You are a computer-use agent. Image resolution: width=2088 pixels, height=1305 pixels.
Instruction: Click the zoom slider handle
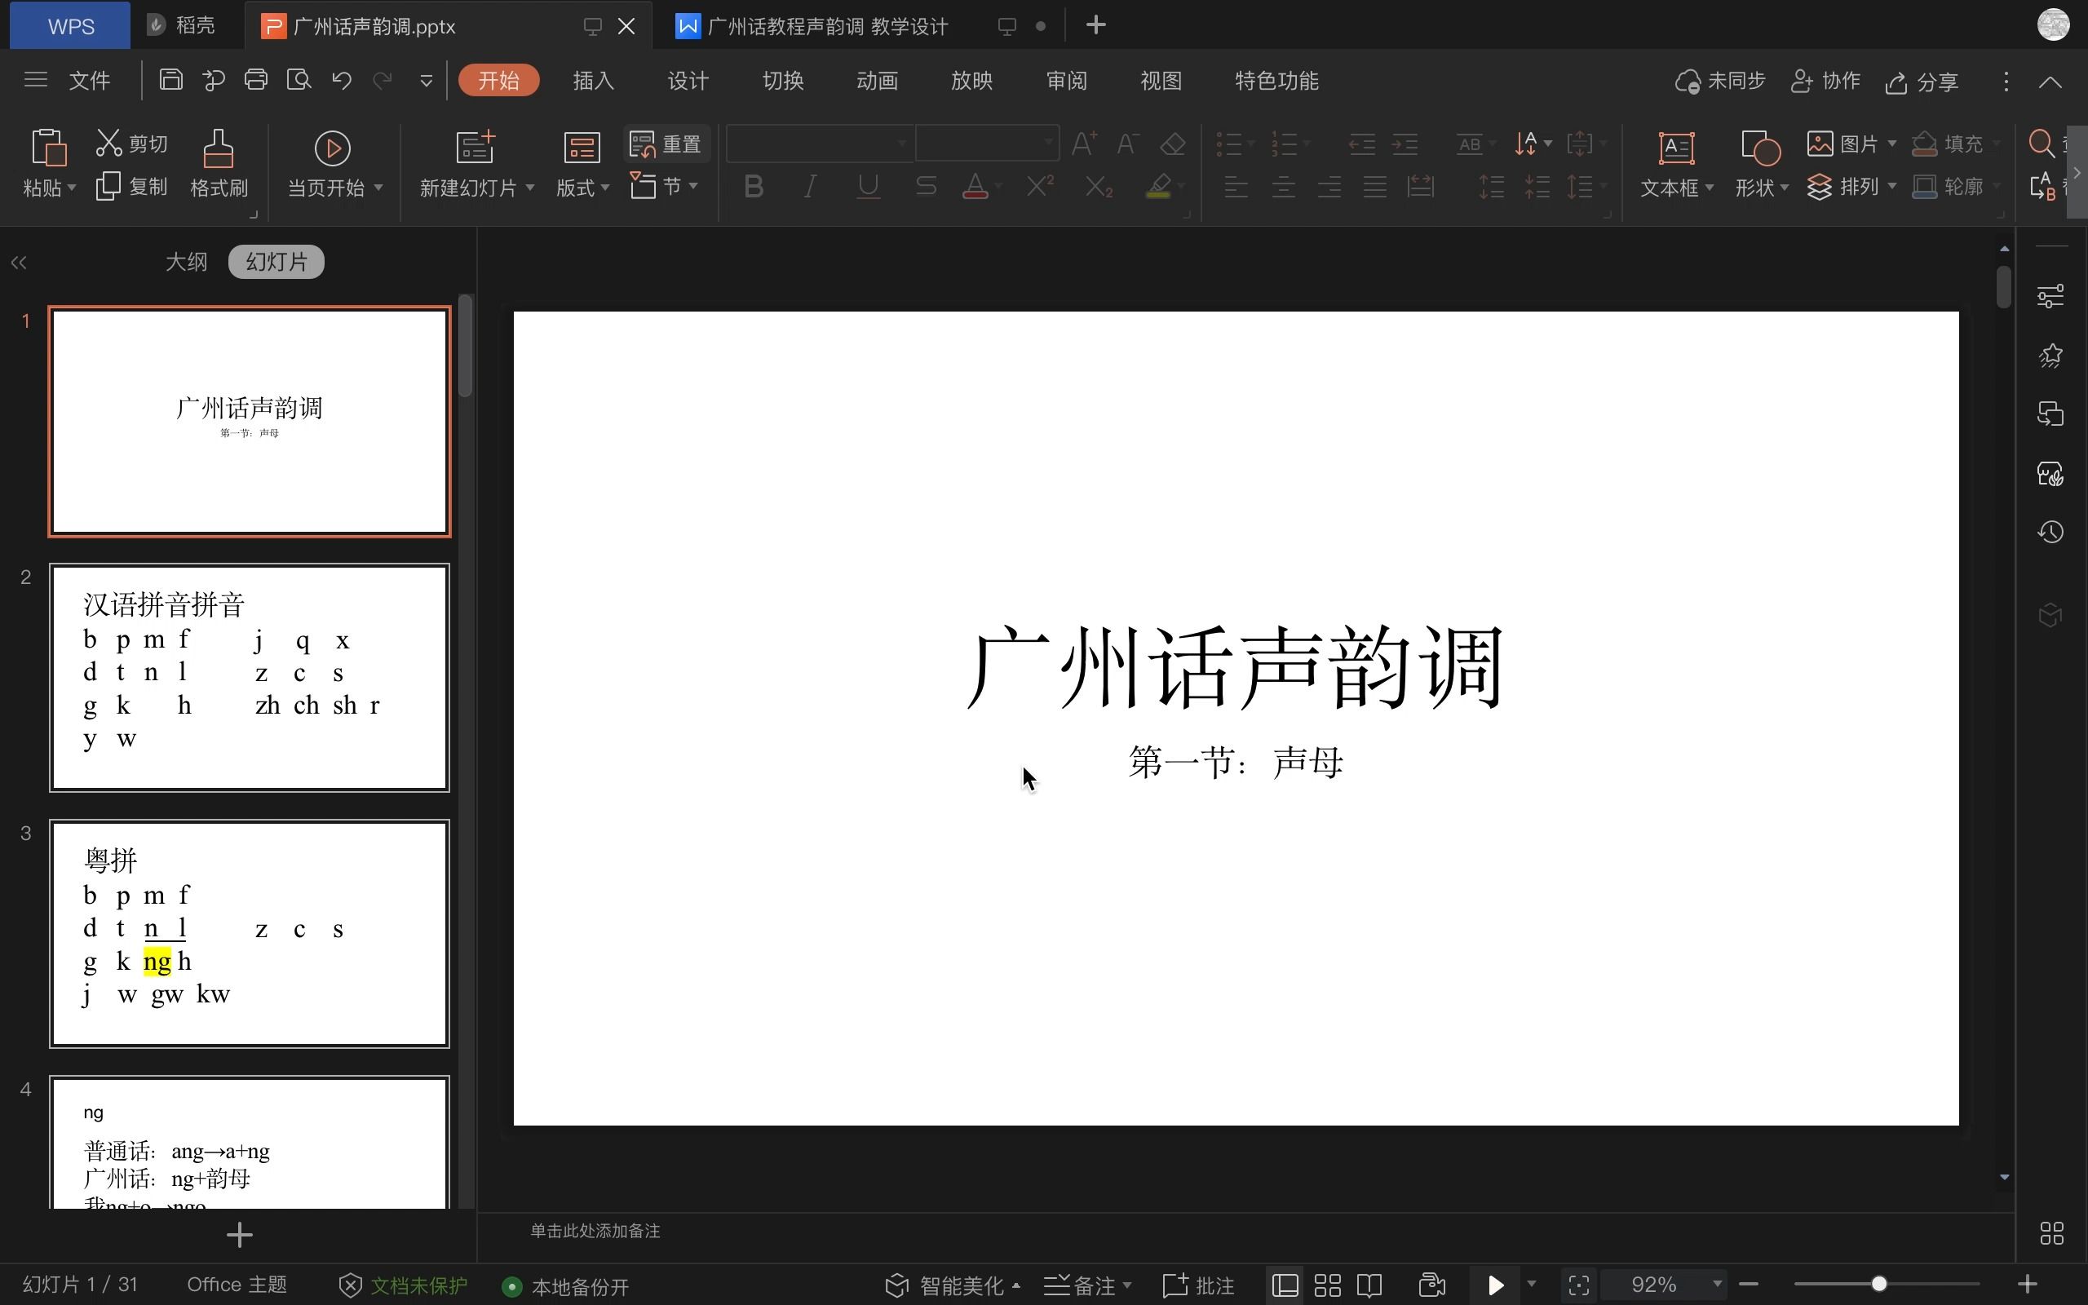pos(1878,1285)
